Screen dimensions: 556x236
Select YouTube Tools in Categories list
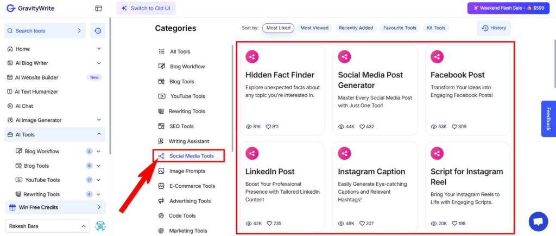coord(182,96)
